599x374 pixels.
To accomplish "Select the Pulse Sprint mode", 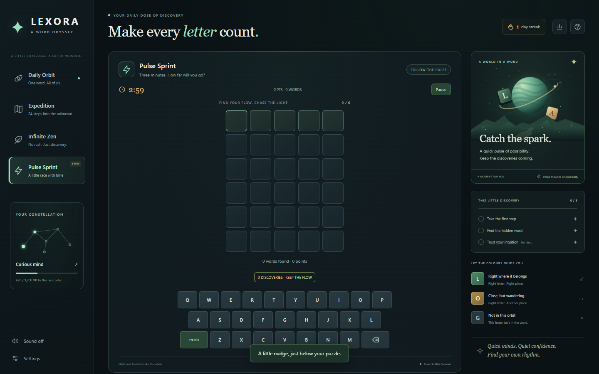I will (x=47, y=170).
